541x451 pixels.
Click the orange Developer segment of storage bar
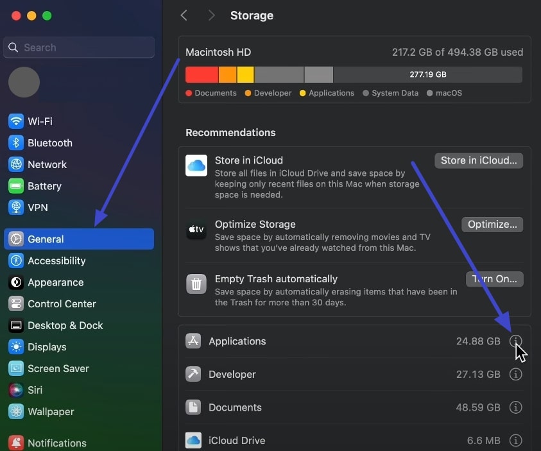227,74
